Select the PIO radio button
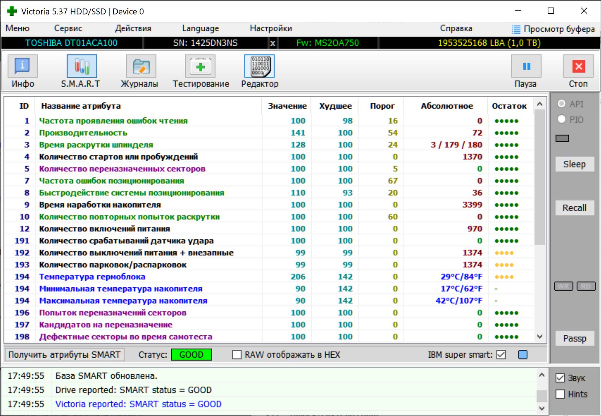 coord(562,119)
